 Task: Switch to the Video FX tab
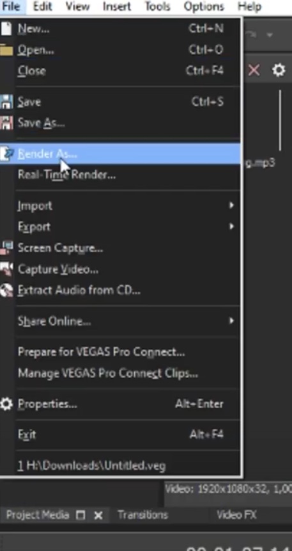coord(236,515)
